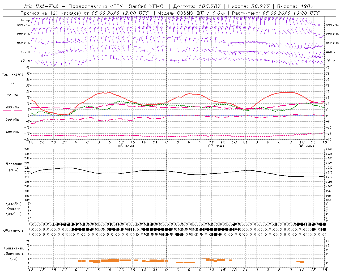Select the Давление pressure panel label

14,164
